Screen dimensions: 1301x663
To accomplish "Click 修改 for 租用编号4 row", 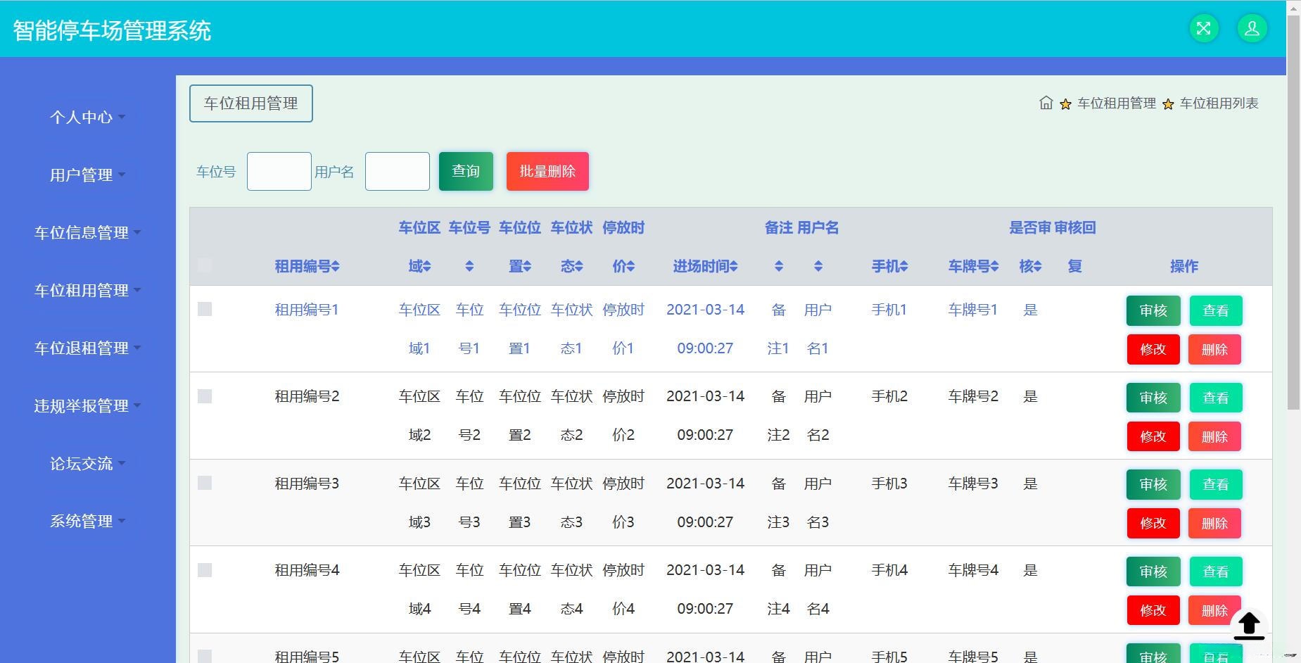I will (1153, 610).
